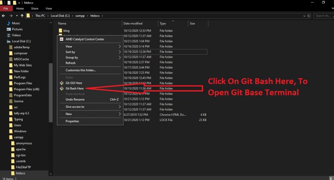The image size is (334, 180).
Task: Click the navigation pane vertical scrollbar
Action: pyautogui.click(x=51, y=87)
